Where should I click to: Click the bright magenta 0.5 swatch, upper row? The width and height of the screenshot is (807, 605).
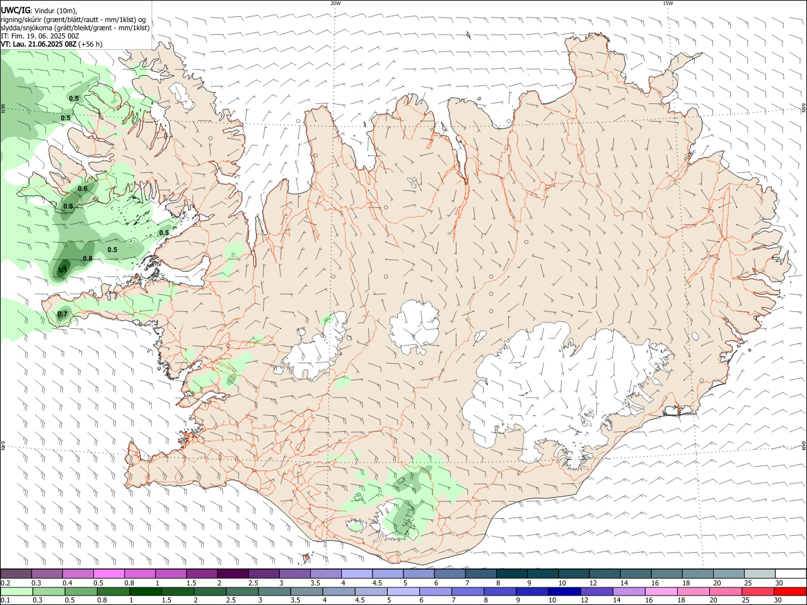click(109, 574)
